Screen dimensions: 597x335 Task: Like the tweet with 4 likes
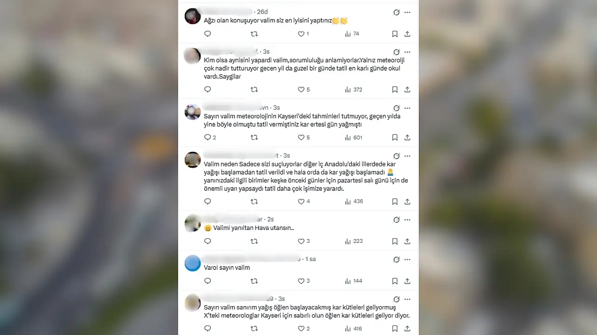tap(304, 201)
